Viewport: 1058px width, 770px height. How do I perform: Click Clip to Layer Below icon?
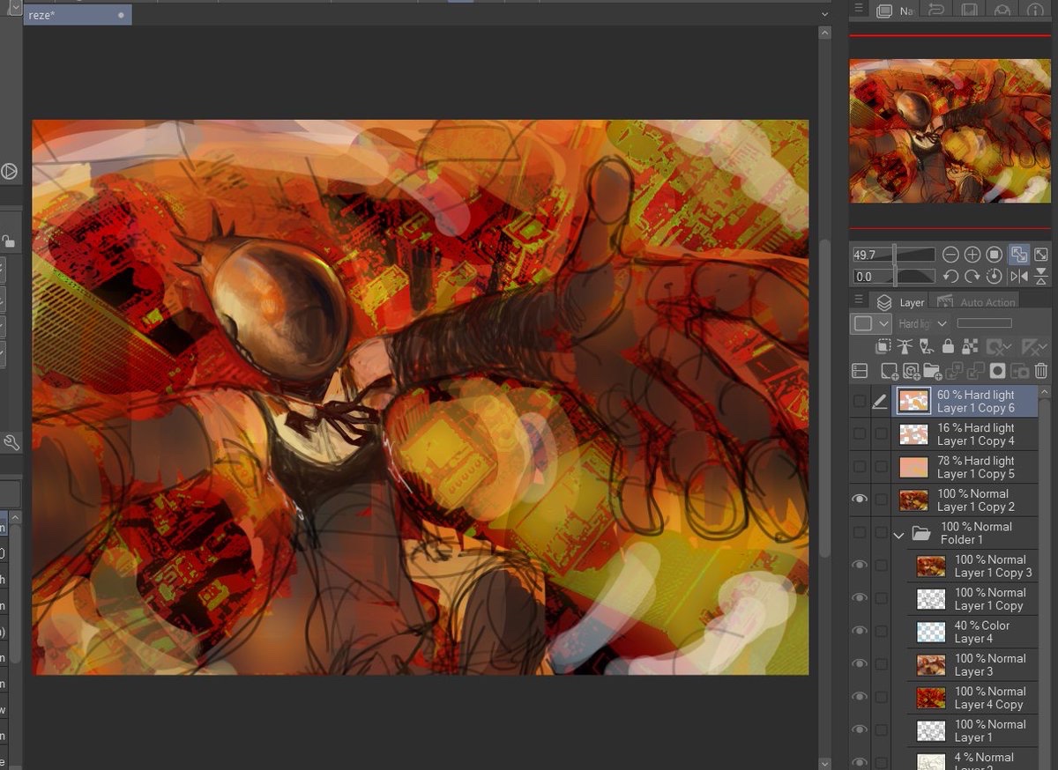(x=884, y=347)
